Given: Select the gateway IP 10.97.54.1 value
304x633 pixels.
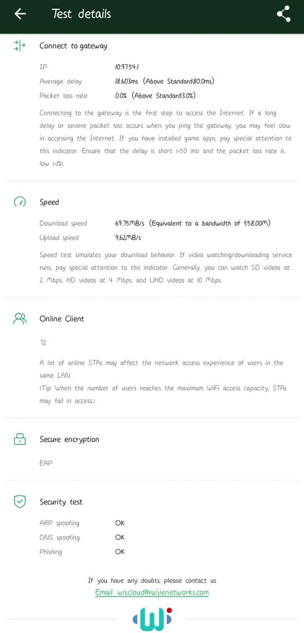Looking at the screenshot, I should point(127,67).
